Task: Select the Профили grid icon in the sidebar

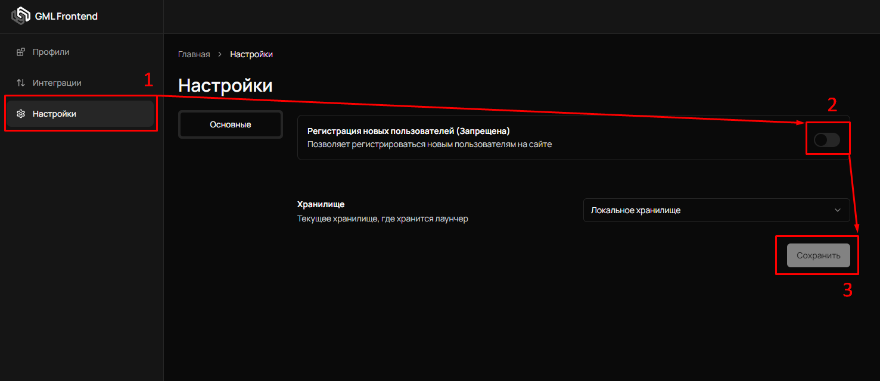Action: (x=21, y=52)
